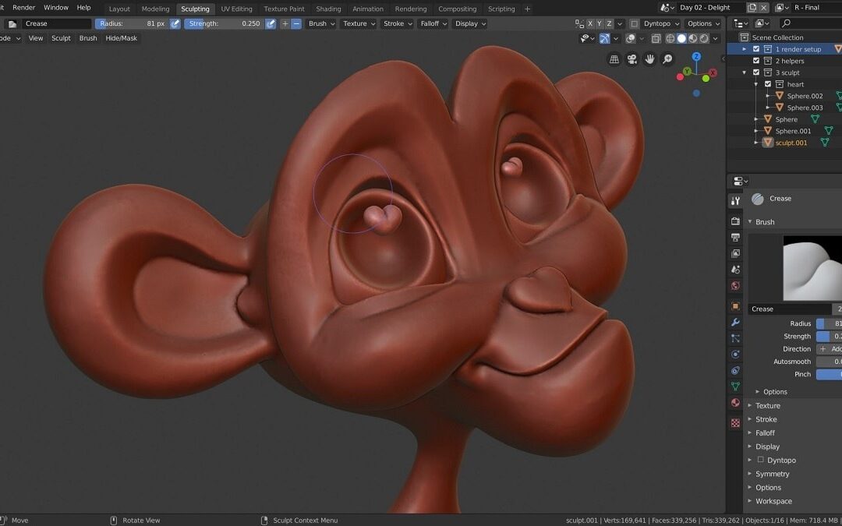Adjust the Strength slider in header
This screenshot has width=842, height=526.
(225, 23)
